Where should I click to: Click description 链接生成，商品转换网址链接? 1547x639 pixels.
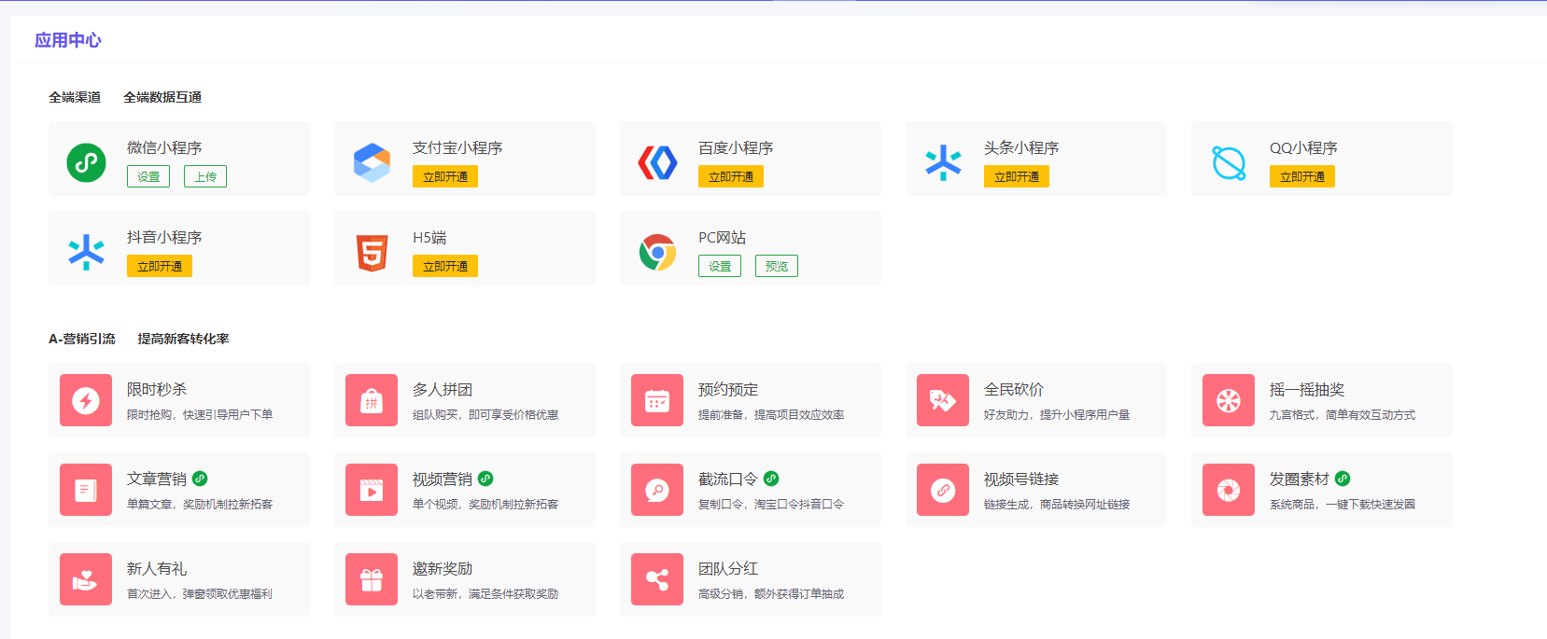click(x=1057, y=504)
